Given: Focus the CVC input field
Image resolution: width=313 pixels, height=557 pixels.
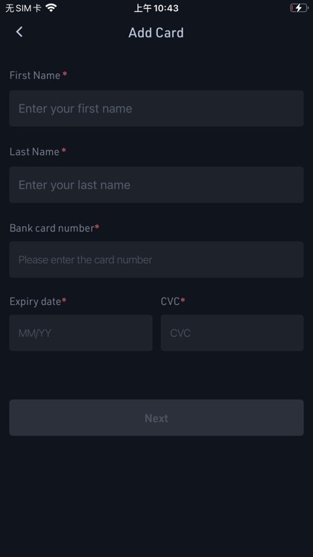Looking at the screenshot, I should click(232, 333).
